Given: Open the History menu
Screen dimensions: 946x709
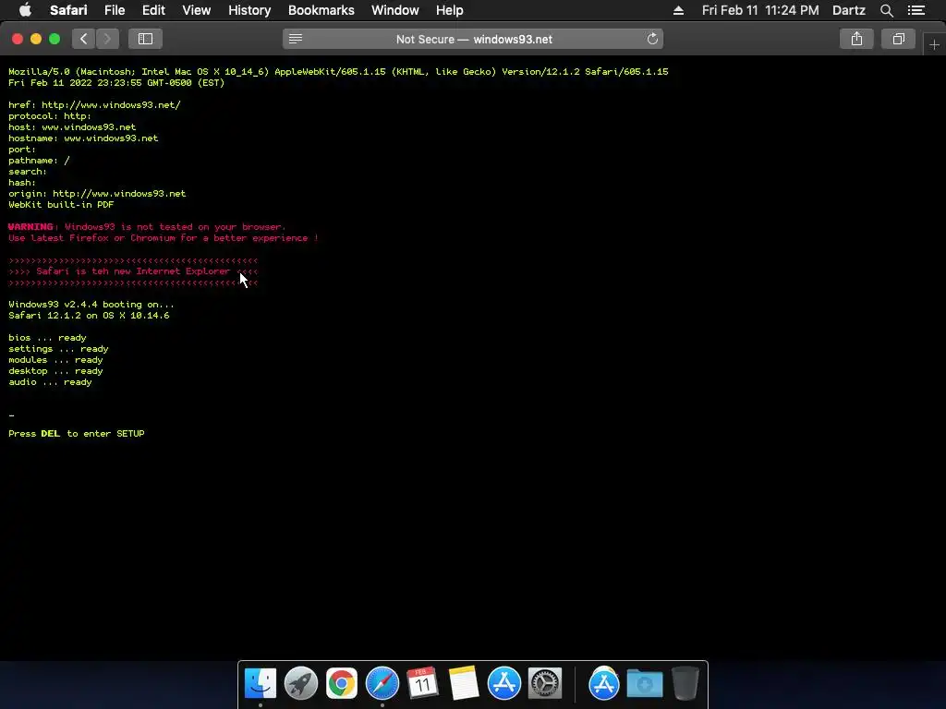Looking at the screenshot, I should [249, 10].
